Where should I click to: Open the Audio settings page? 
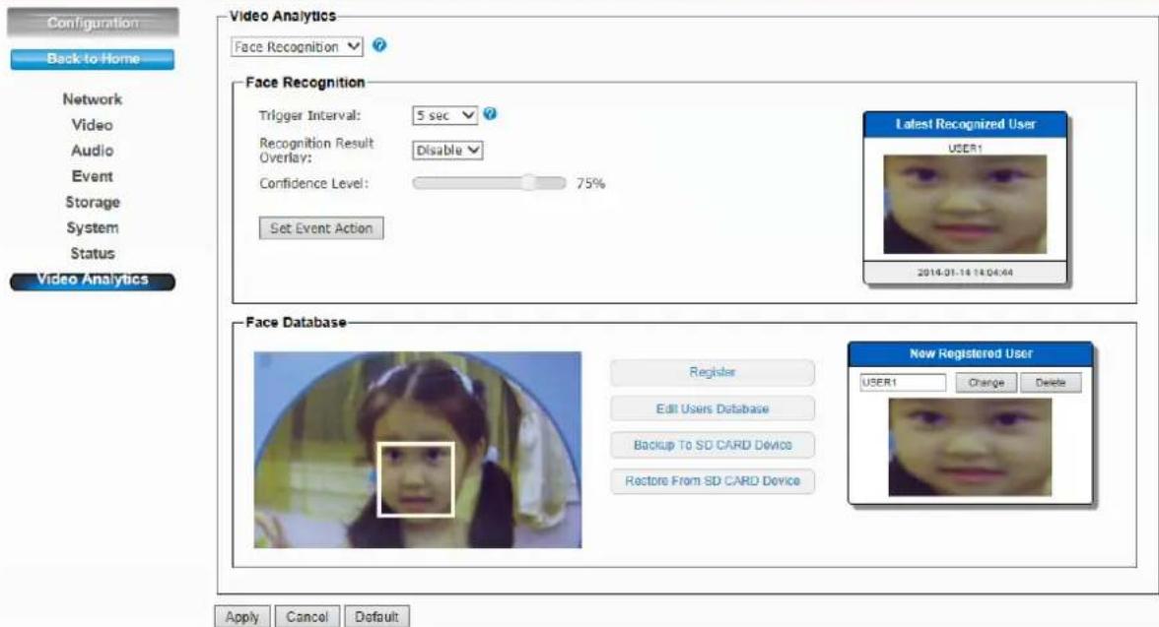coord(93,151)
